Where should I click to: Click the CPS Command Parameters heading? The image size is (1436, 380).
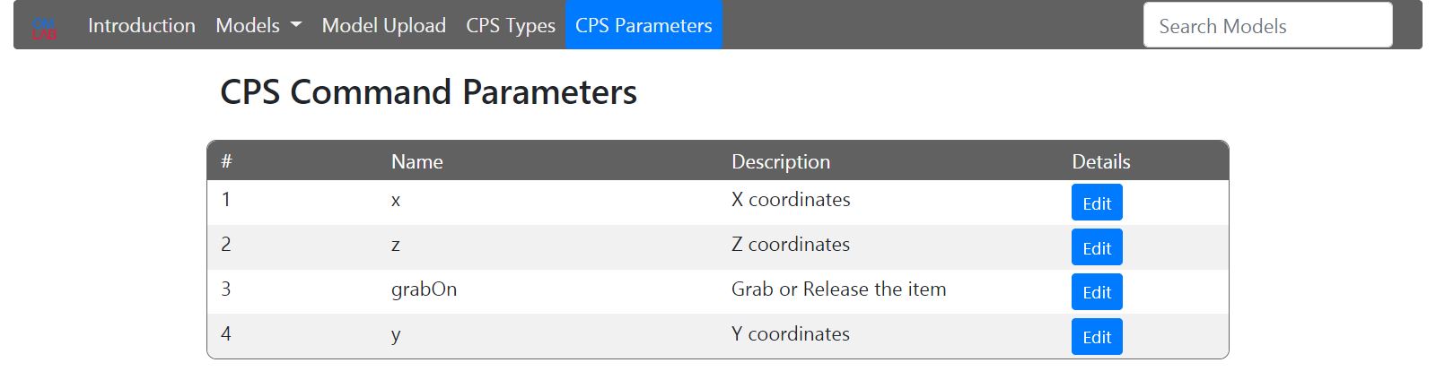pyautogui.click(x=428, y=92)
